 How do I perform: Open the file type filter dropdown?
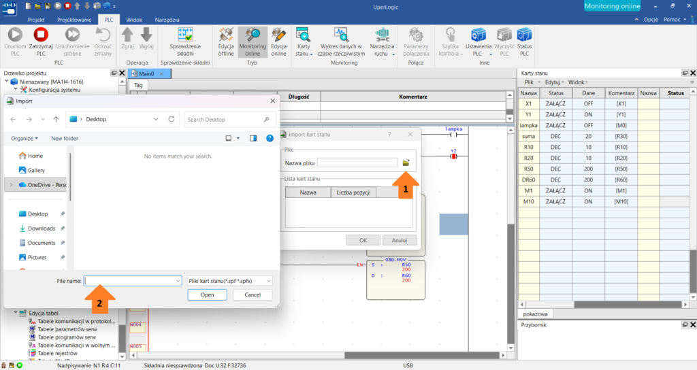click(229, 281)
